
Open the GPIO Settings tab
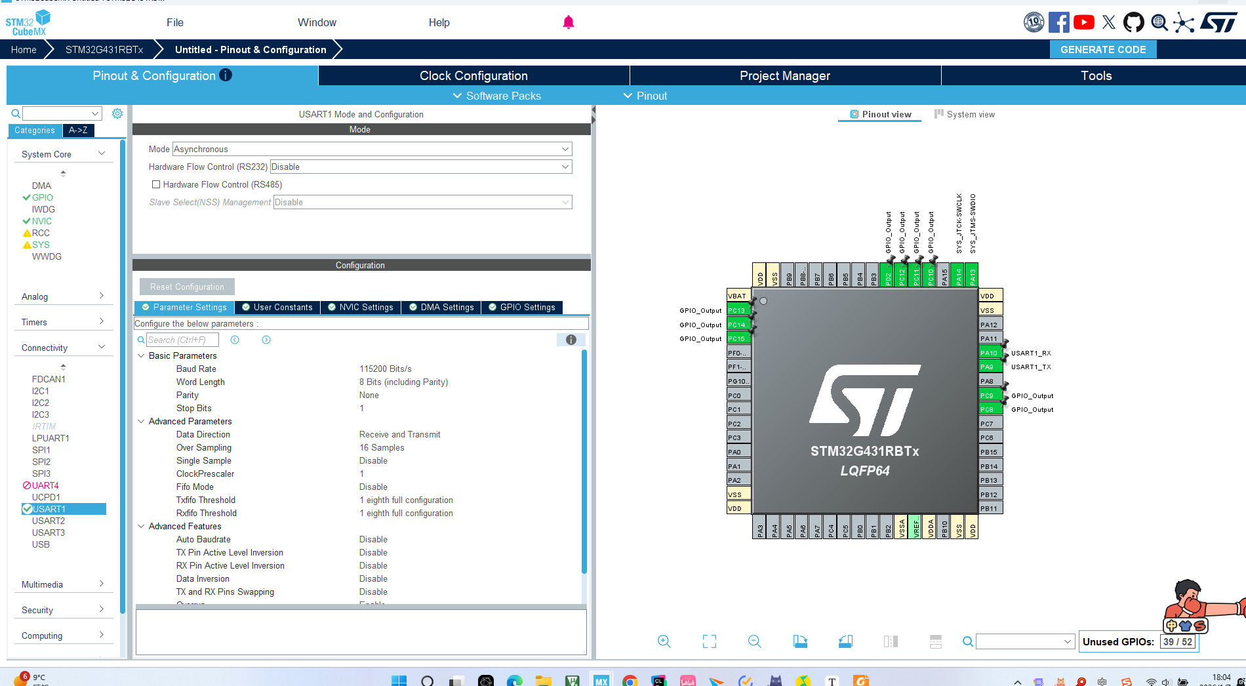522,307
